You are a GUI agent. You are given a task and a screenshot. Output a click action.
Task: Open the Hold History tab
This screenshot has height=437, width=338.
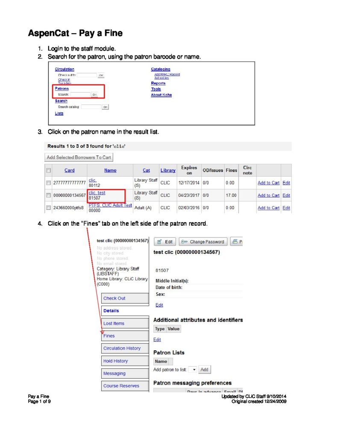click(x=115, y=361)
